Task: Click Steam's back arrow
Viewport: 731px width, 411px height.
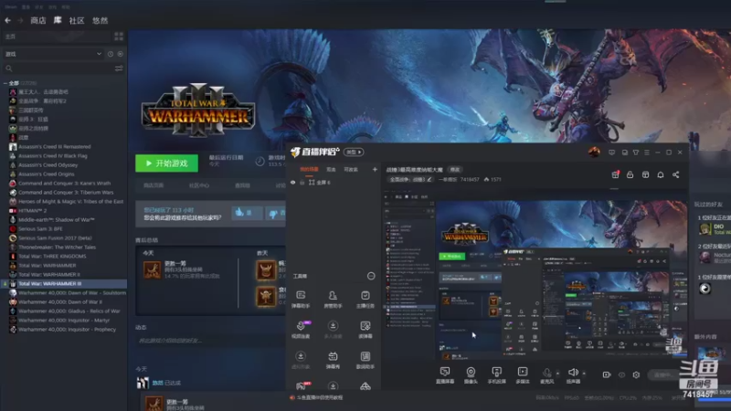Action: click(8, 20)
